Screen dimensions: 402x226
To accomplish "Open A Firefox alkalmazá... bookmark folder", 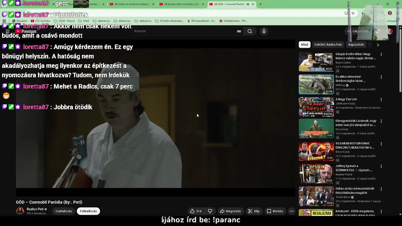I will click(169, 21).
